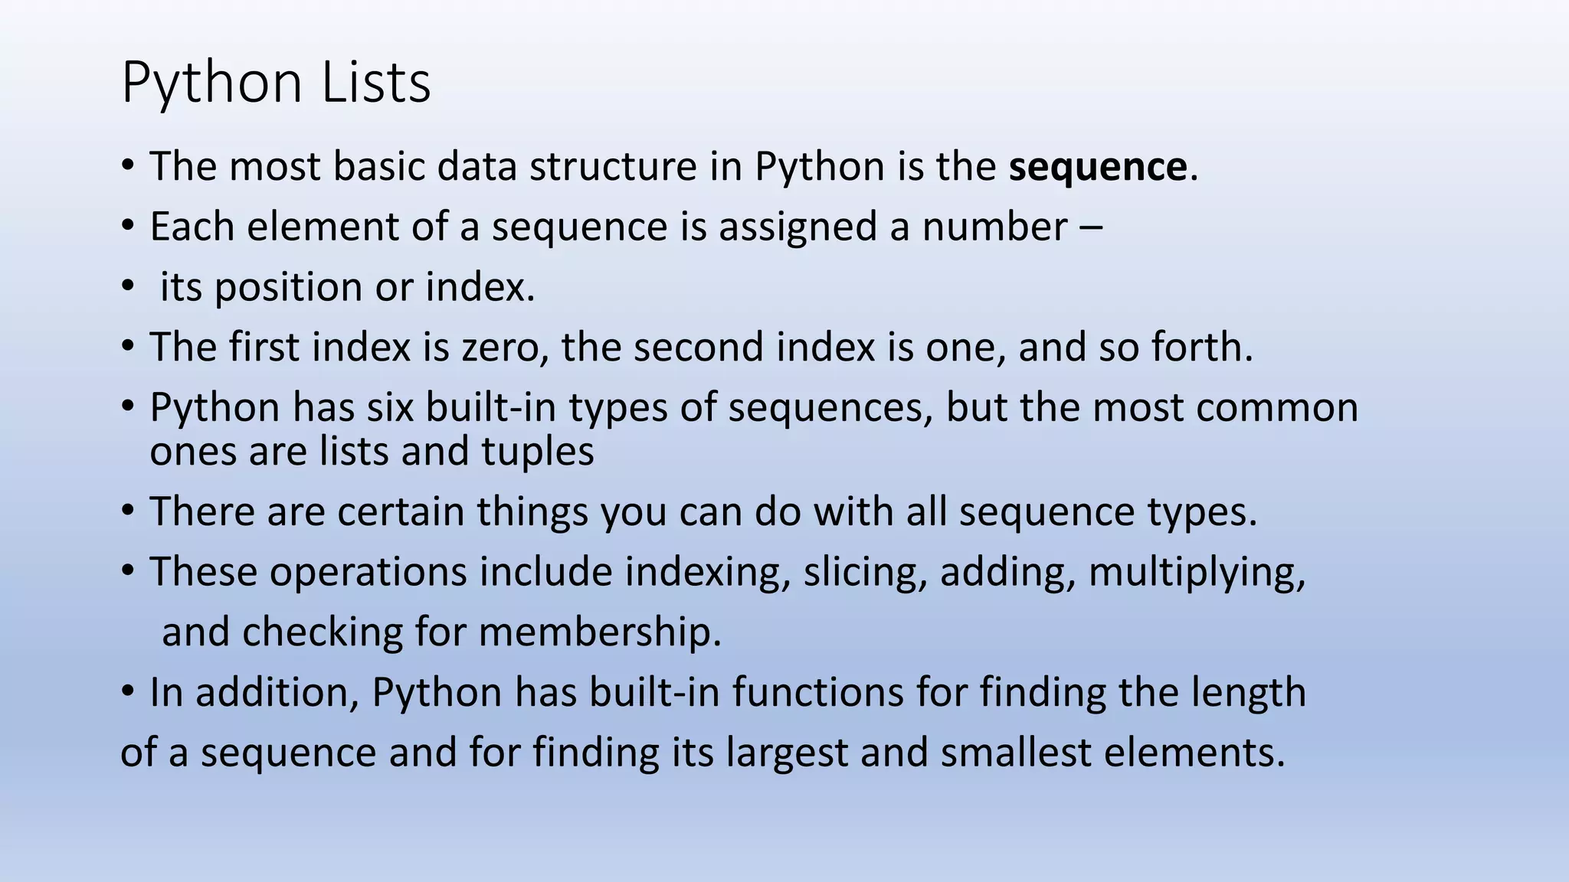Click the text 'and checking for membership.'
The image size is (1569, 882).
(442, 632)
